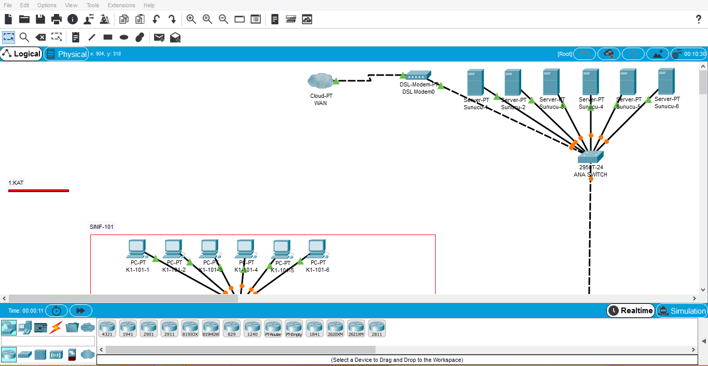
Task: Select the Draw Ellipse tool
Action: point(124,37)
